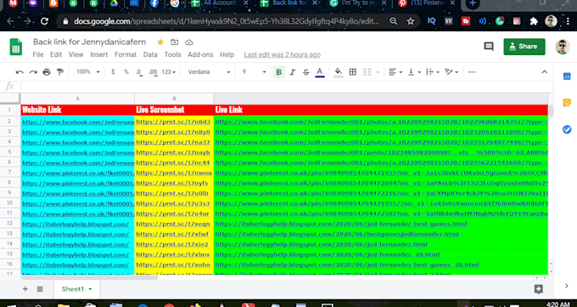Screen dimensions: 577x307
Task: Collapse the menus with the caret
Action: [x=544, y=72]
